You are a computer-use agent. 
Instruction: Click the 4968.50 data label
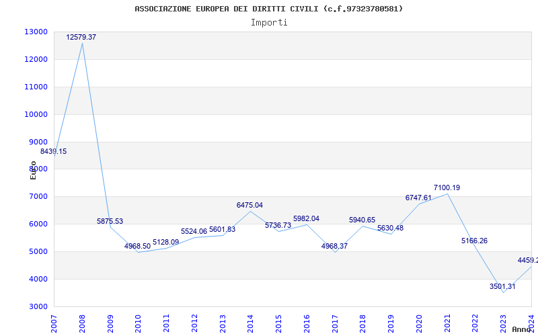tap(138, 247)
